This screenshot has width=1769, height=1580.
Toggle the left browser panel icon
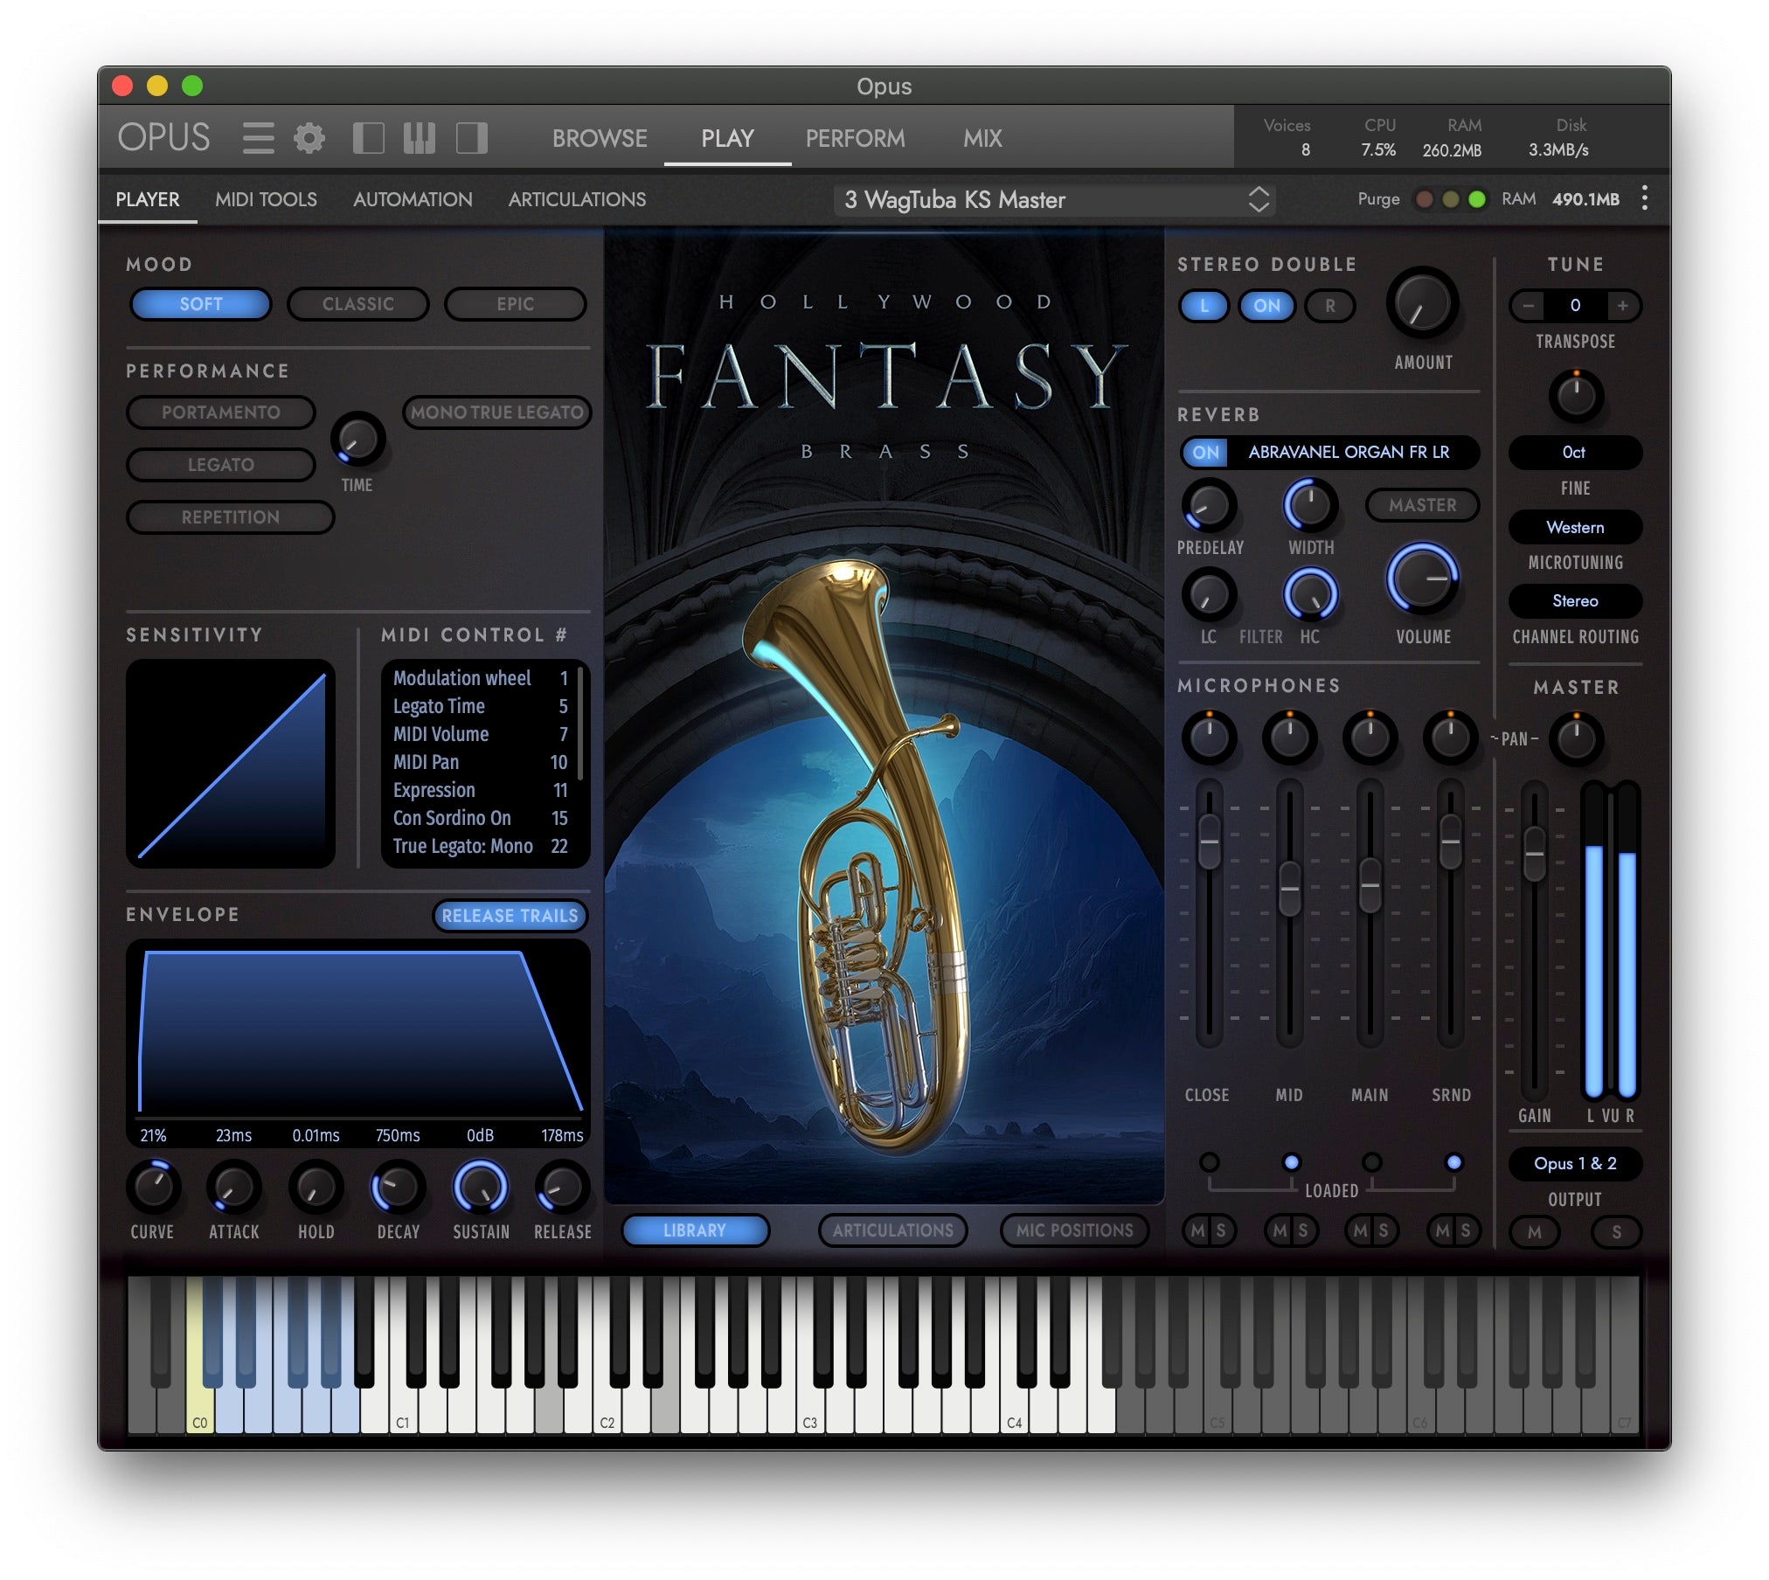coord(370,138)
